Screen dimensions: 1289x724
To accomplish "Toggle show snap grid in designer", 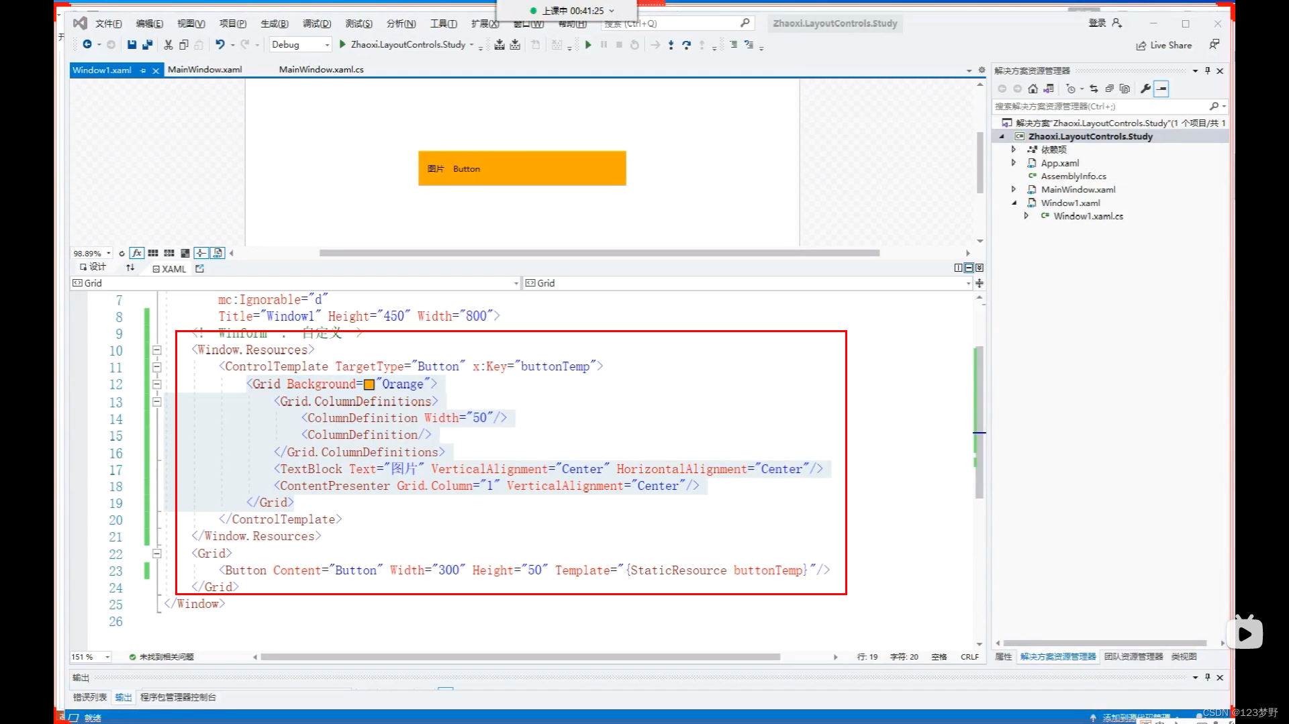I will pyautogui.click(x=153, y=253).
